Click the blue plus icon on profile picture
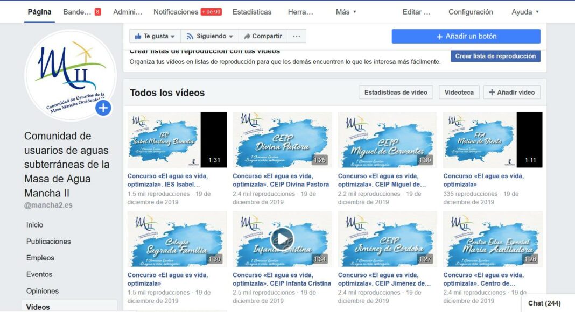Image resolution: width=575 pixels, height=312 pixels. pos(103,108)
